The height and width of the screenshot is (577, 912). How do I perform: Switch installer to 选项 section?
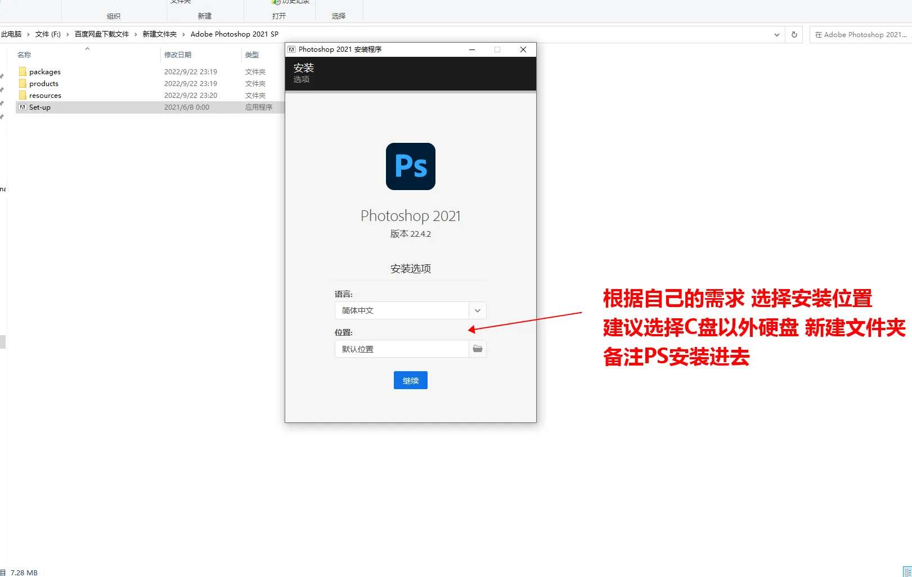point(302,79)
